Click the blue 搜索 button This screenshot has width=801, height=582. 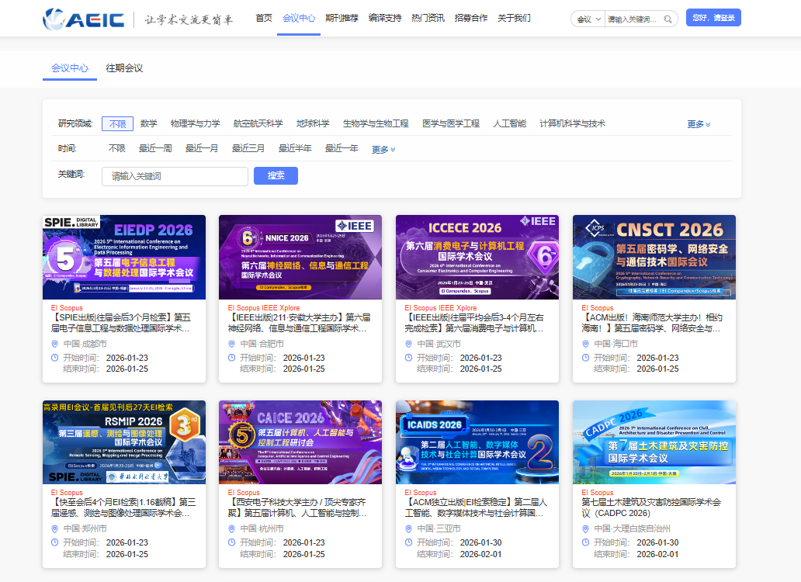point(276,176)
